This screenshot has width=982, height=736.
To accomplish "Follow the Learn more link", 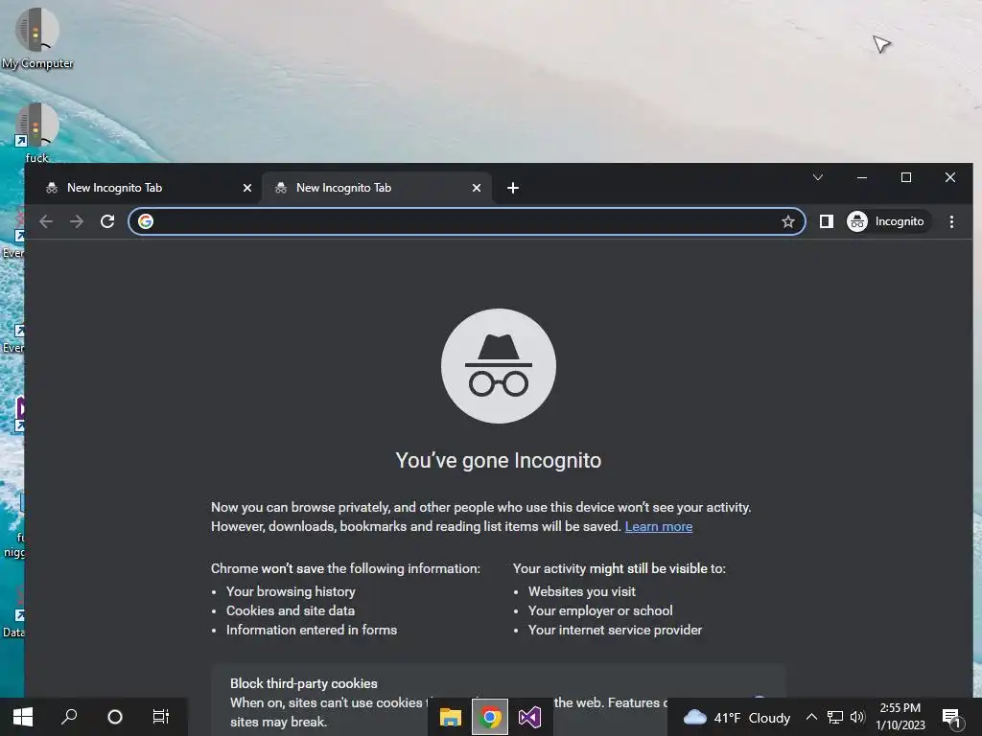I will [x=658, y=526].
